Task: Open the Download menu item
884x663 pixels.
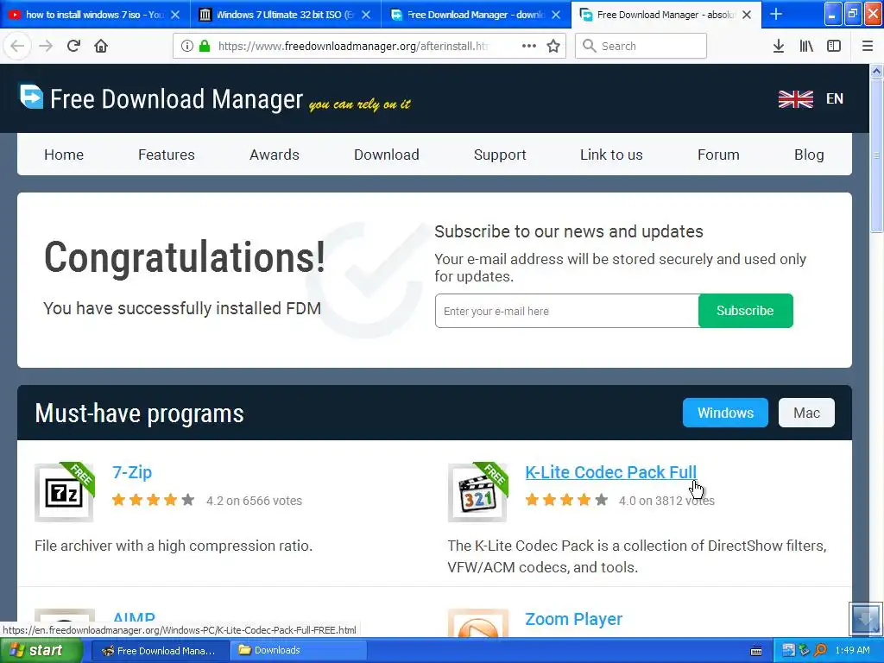Action: tap(386, 155)
